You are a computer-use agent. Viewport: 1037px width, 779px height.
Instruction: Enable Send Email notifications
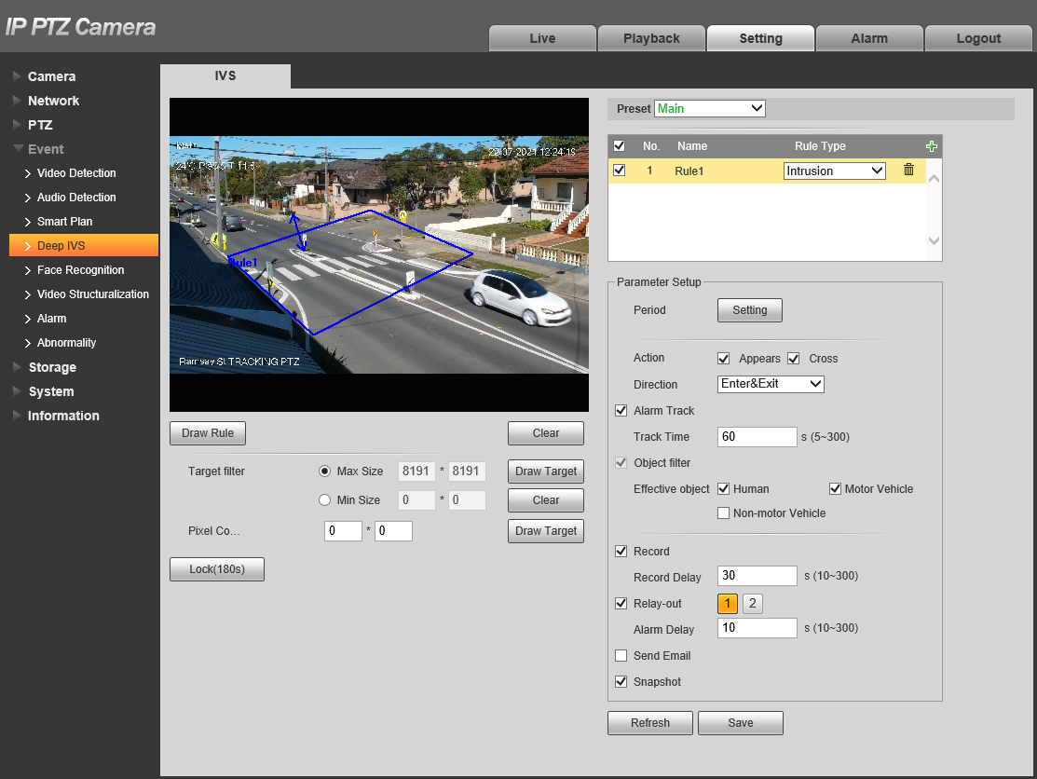[621, 655]
